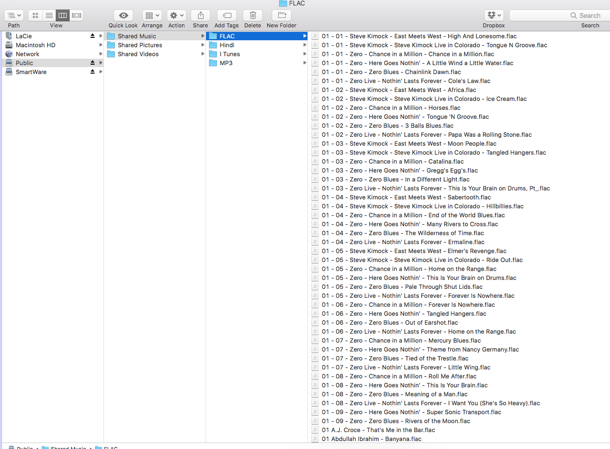Switch to column view
The height and width of the screenshot is (449, 610).
tap(63, 15)
